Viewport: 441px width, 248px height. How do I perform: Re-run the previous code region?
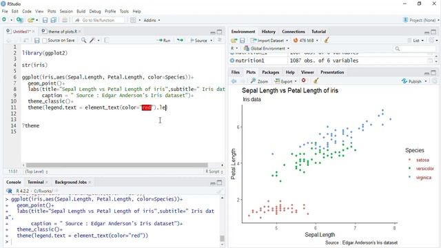pos(180,41)
